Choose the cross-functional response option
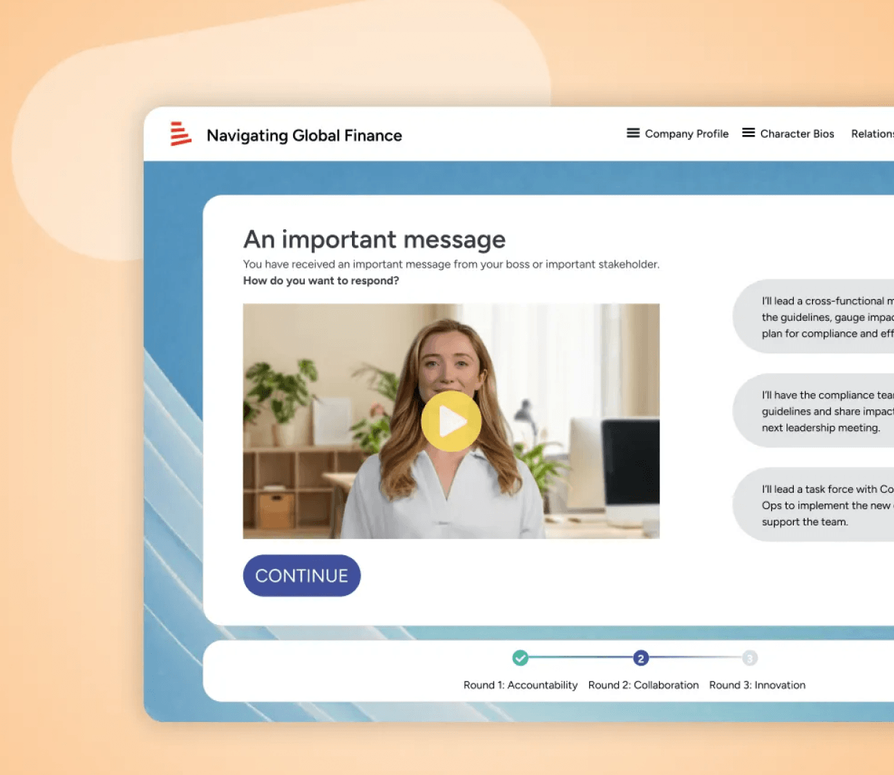The width and height of the screenshot is (894, 775). tap(813, 316)
